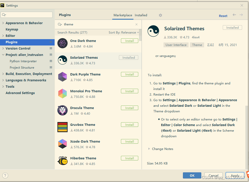
Task: Expand Appearance & Behavior section
Action: point(3,23)
